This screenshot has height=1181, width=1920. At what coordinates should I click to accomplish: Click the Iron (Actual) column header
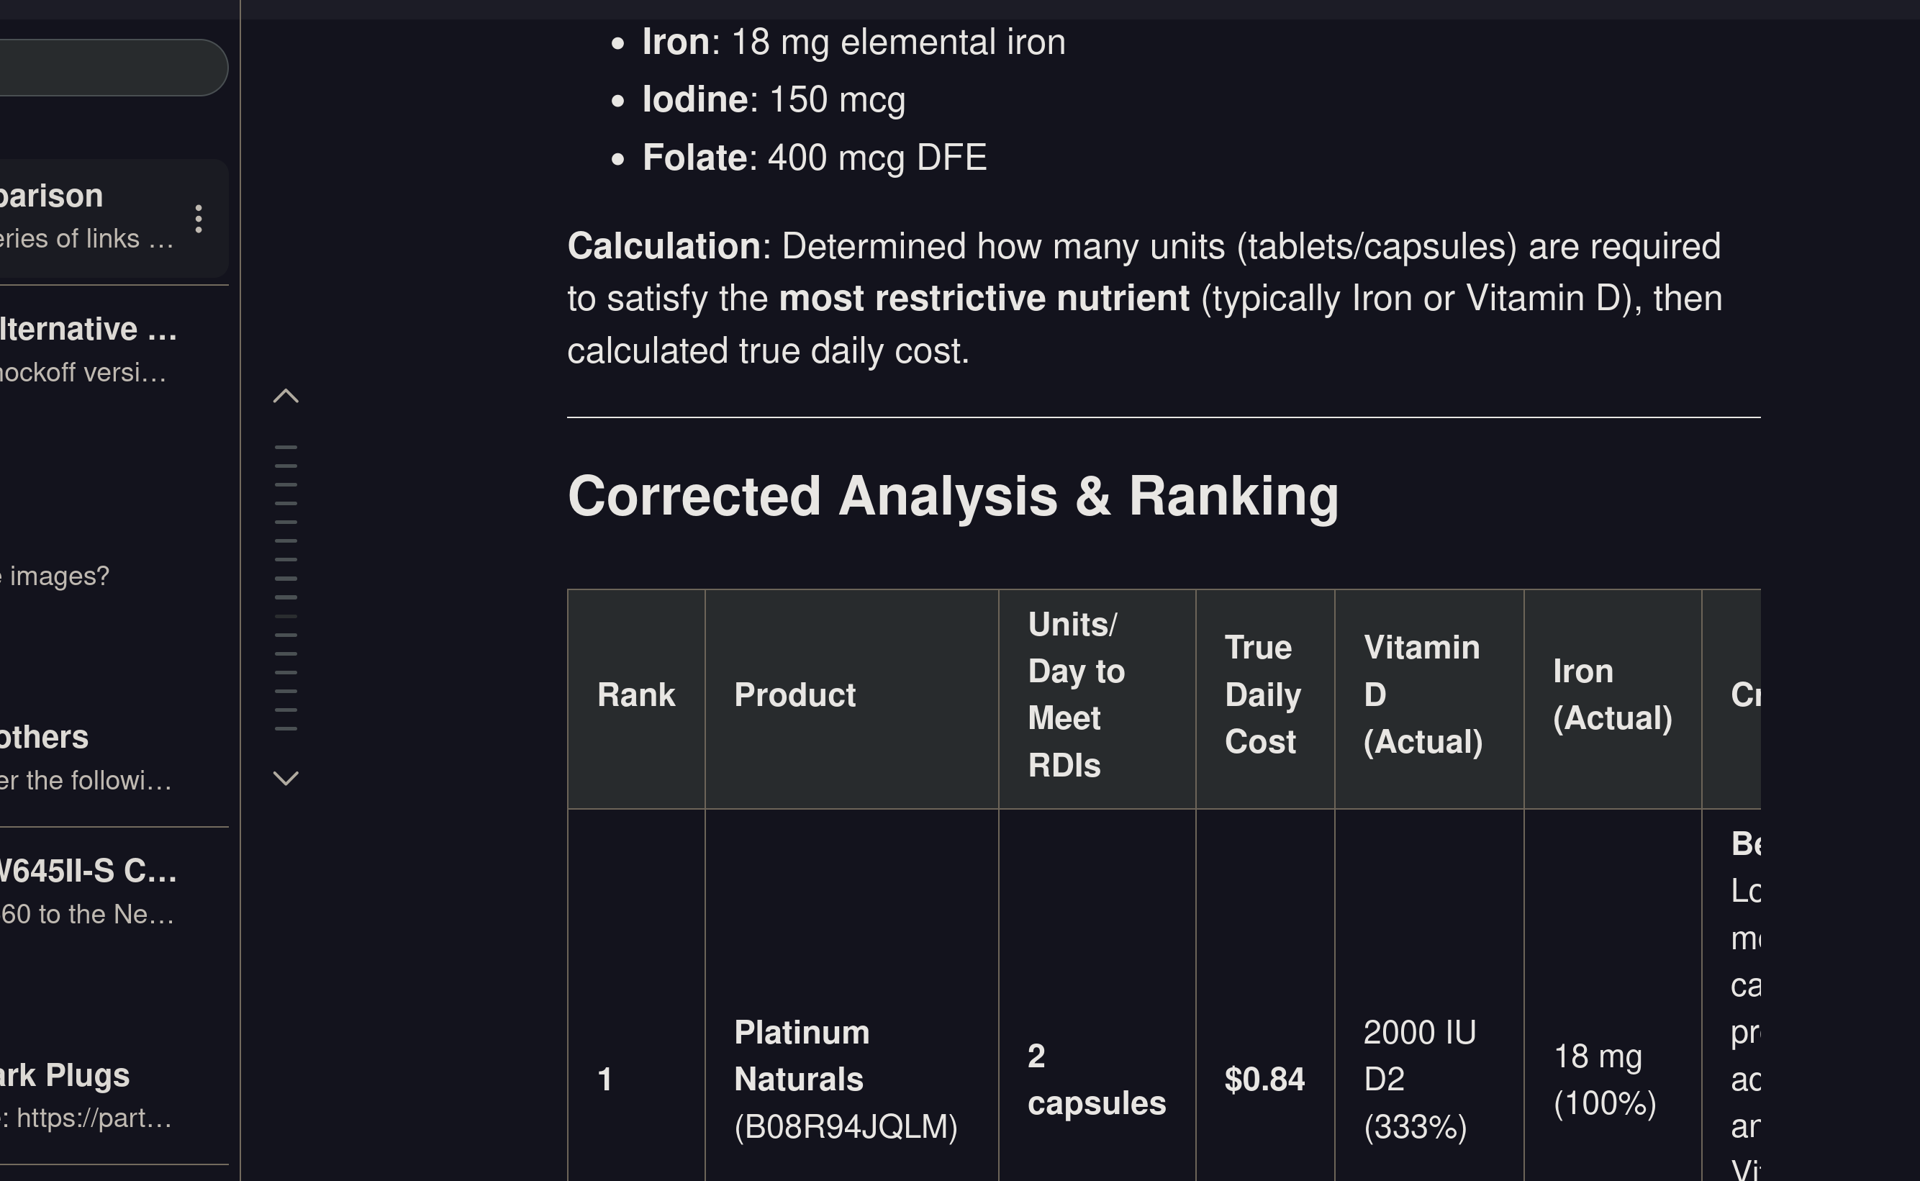pyautogui.click(x=1613, y=695)
